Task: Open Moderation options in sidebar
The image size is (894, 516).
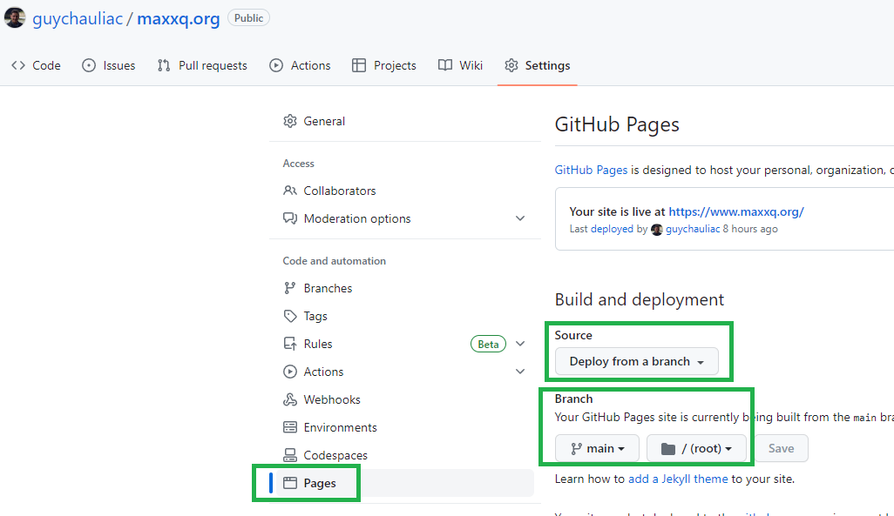Action: 405,218
